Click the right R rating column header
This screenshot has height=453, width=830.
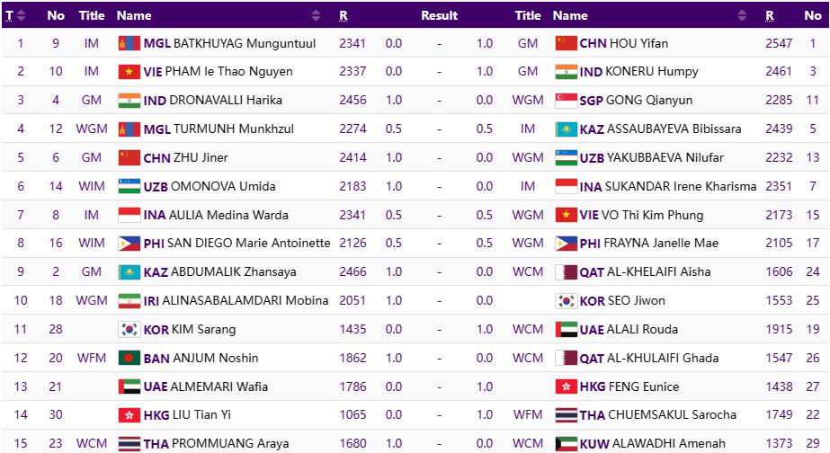coord(770,15)
